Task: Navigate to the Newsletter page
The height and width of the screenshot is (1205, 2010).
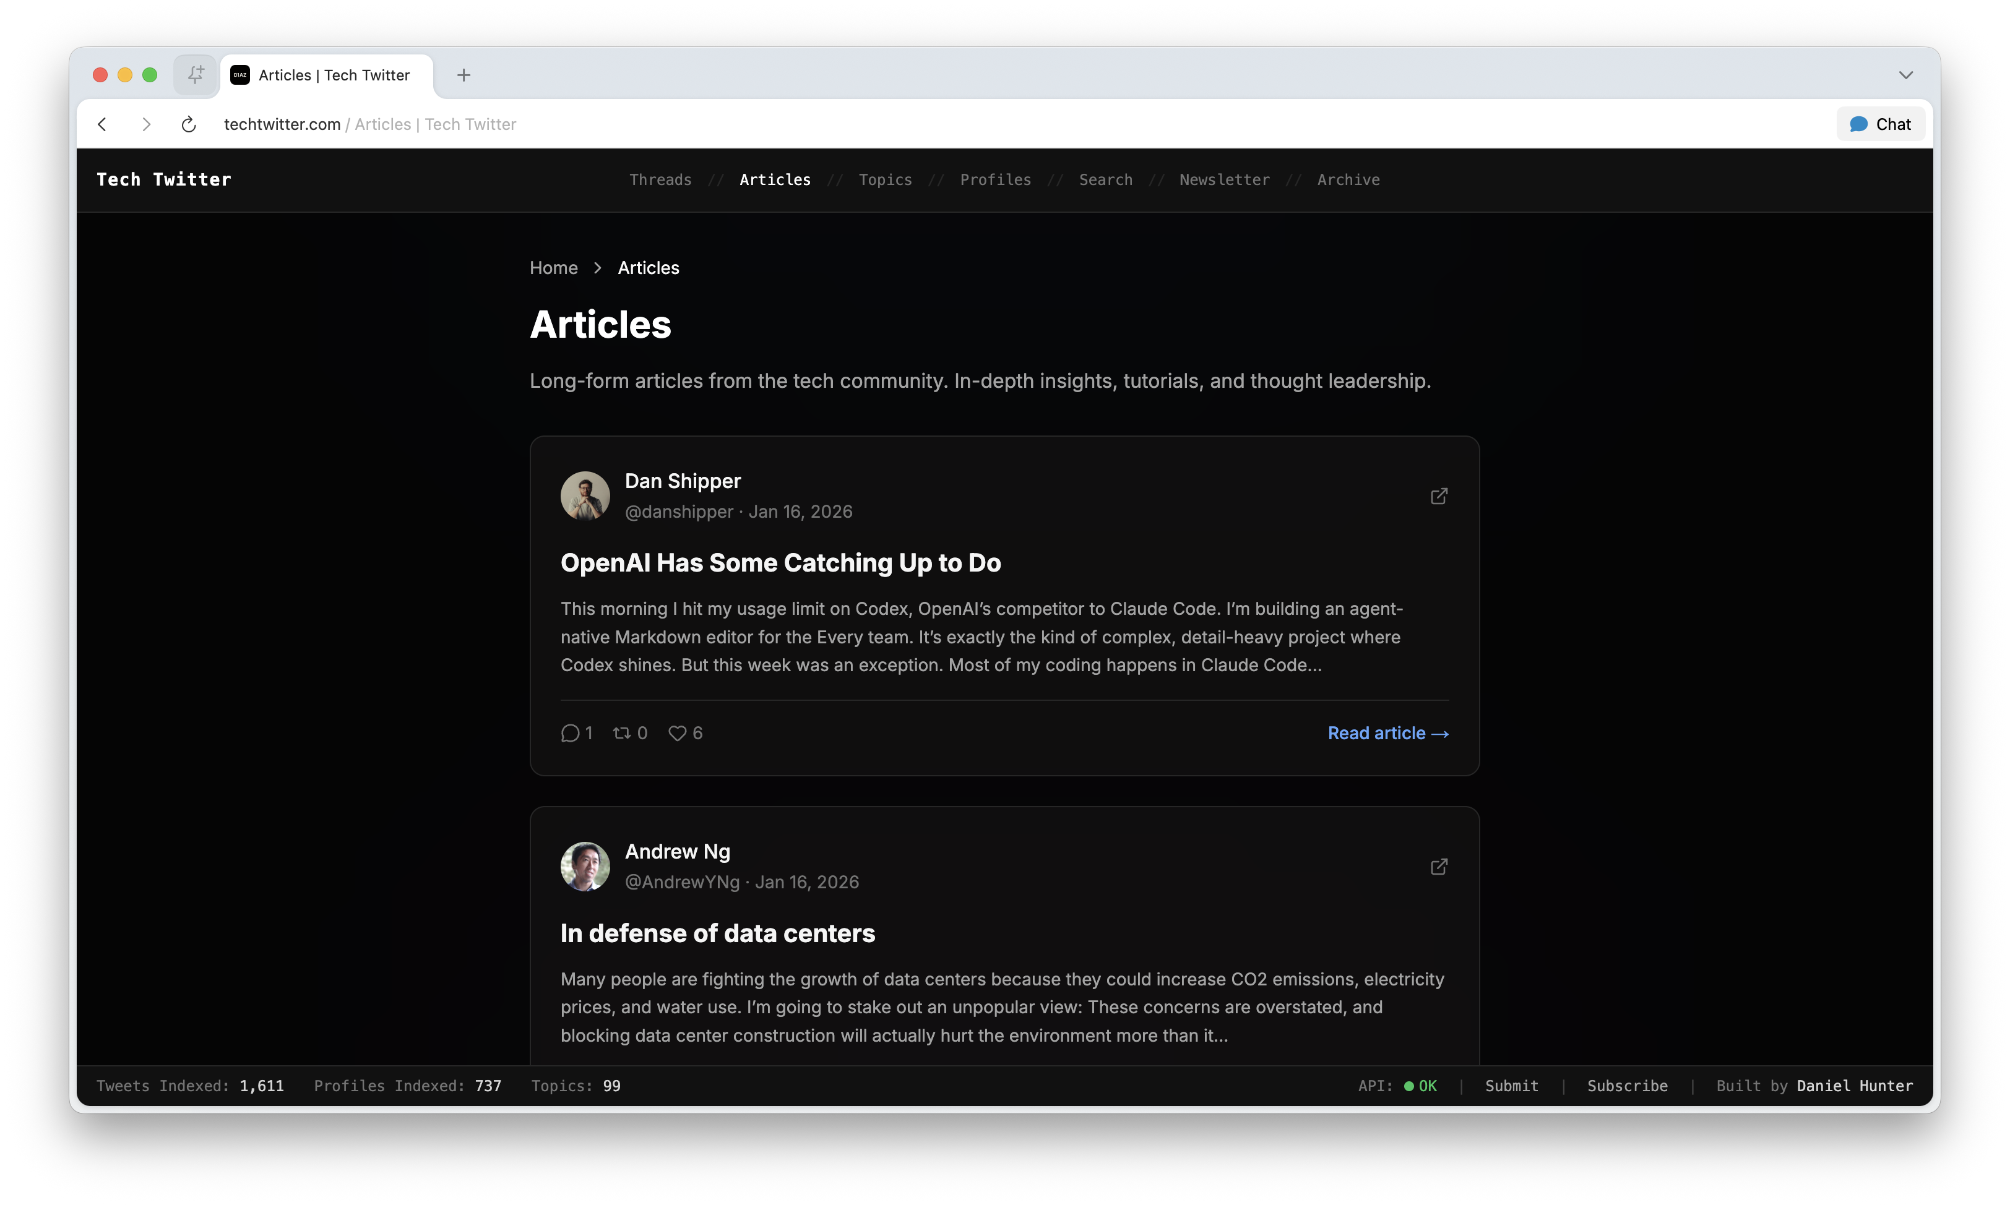Action: 1224,179
